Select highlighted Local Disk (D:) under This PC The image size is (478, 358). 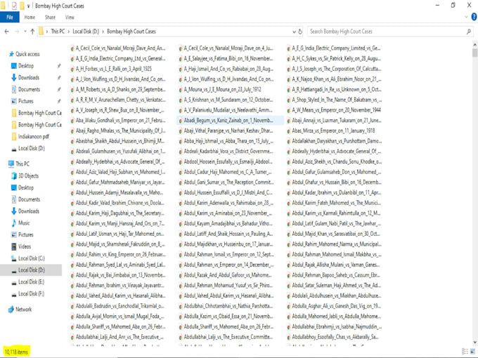[x=31, y=270]
